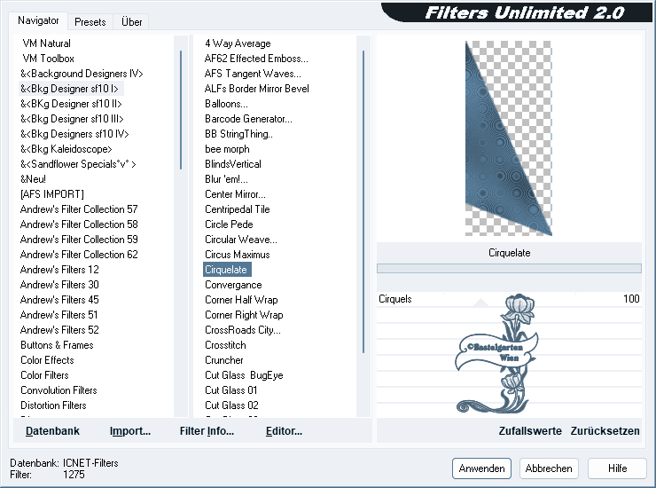656x488 pixels.
Task: Select VM Natural category
Action: click(x=46, y=43)
